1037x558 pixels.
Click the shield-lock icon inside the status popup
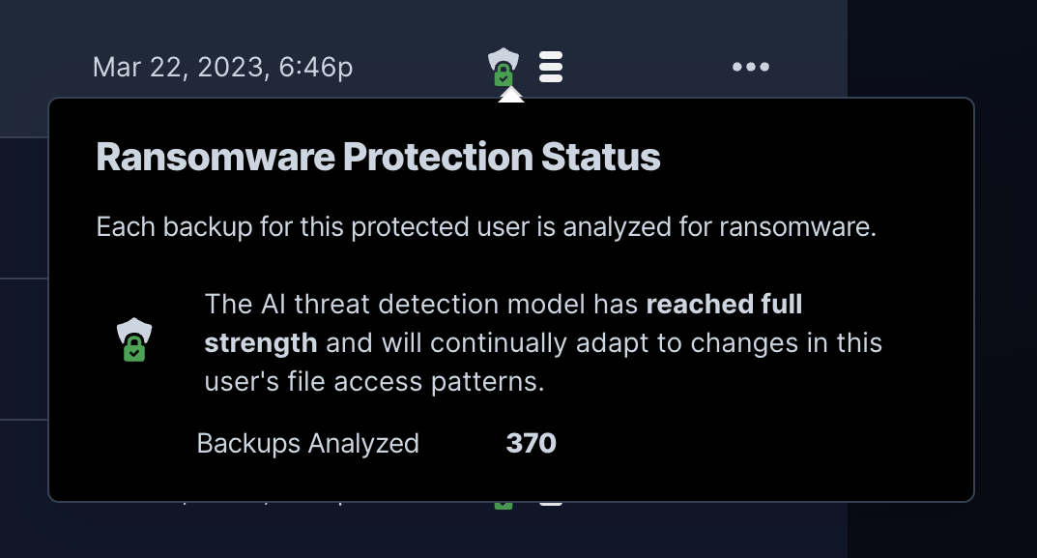coord(134,339)
